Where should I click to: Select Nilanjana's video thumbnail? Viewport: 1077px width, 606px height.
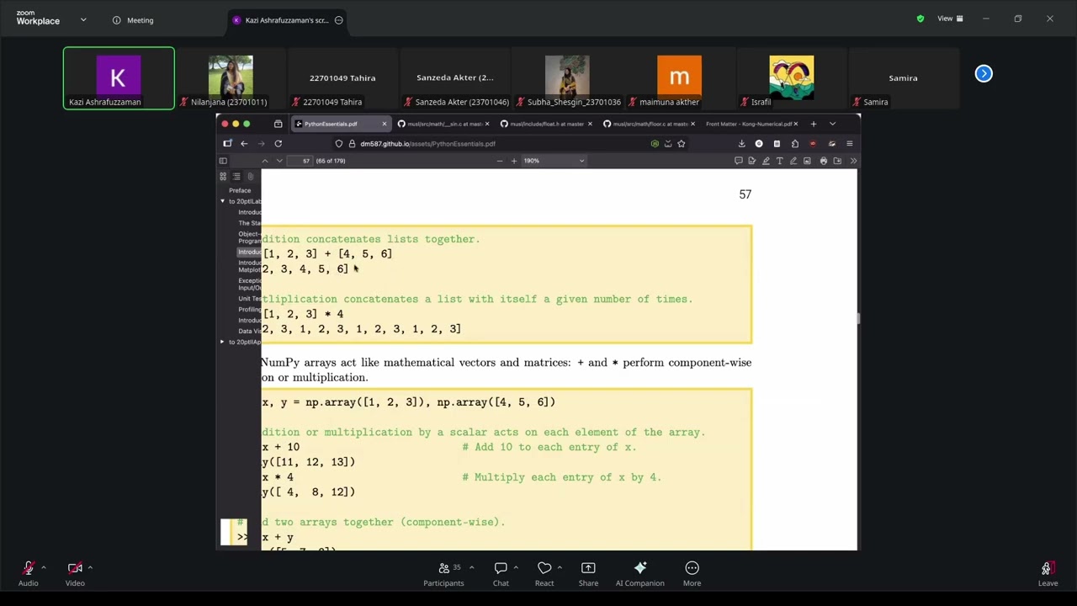pyautogui.click(x=231, y=78)
